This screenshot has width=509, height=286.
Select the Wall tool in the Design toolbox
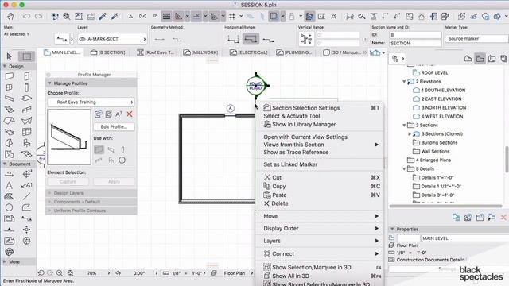[9, 76]
